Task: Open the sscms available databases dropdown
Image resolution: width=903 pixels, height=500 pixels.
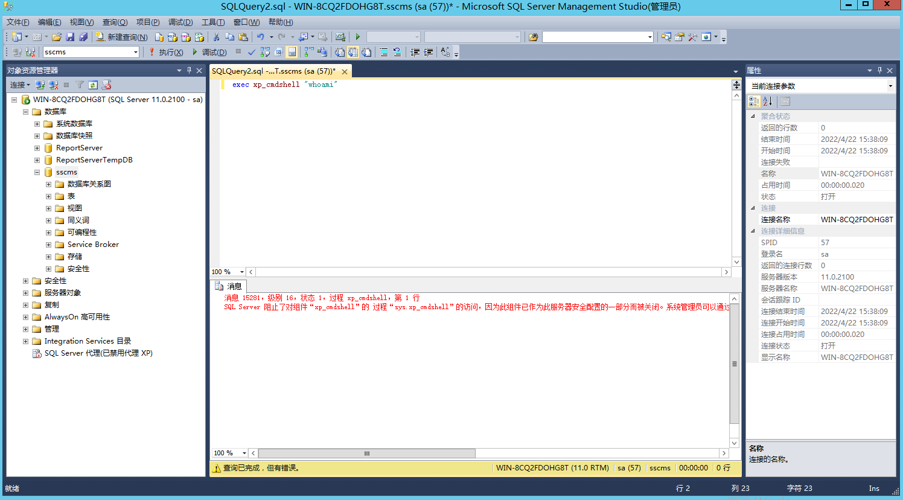Action: [x=135, y=52]
